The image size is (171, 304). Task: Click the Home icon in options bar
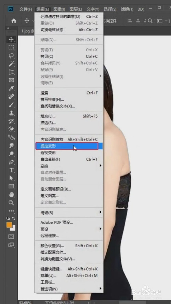[x=14, y=21]
